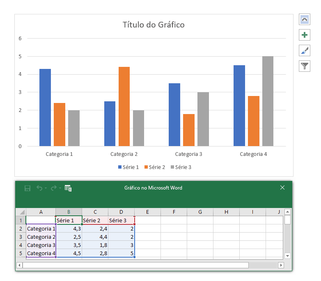Click the chart title Título do Gráfico
This screenshot has height=281, width=321.
[154, 25]
